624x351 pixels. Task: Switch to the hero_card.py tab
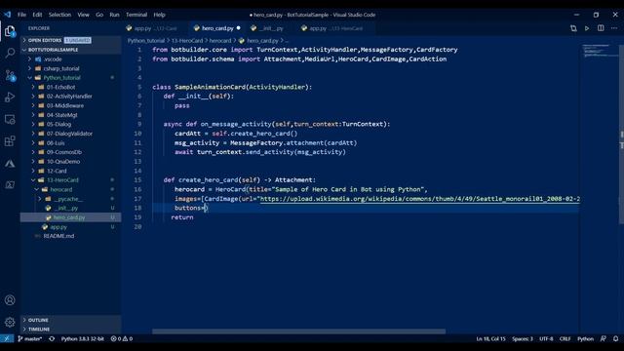(x=217, y=28)
